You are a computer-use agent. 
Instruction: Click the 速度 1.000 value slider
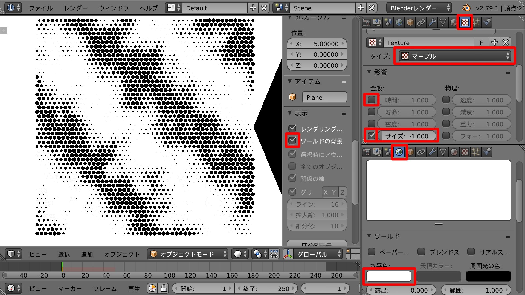pyautogui.click(x=482, y=100)
